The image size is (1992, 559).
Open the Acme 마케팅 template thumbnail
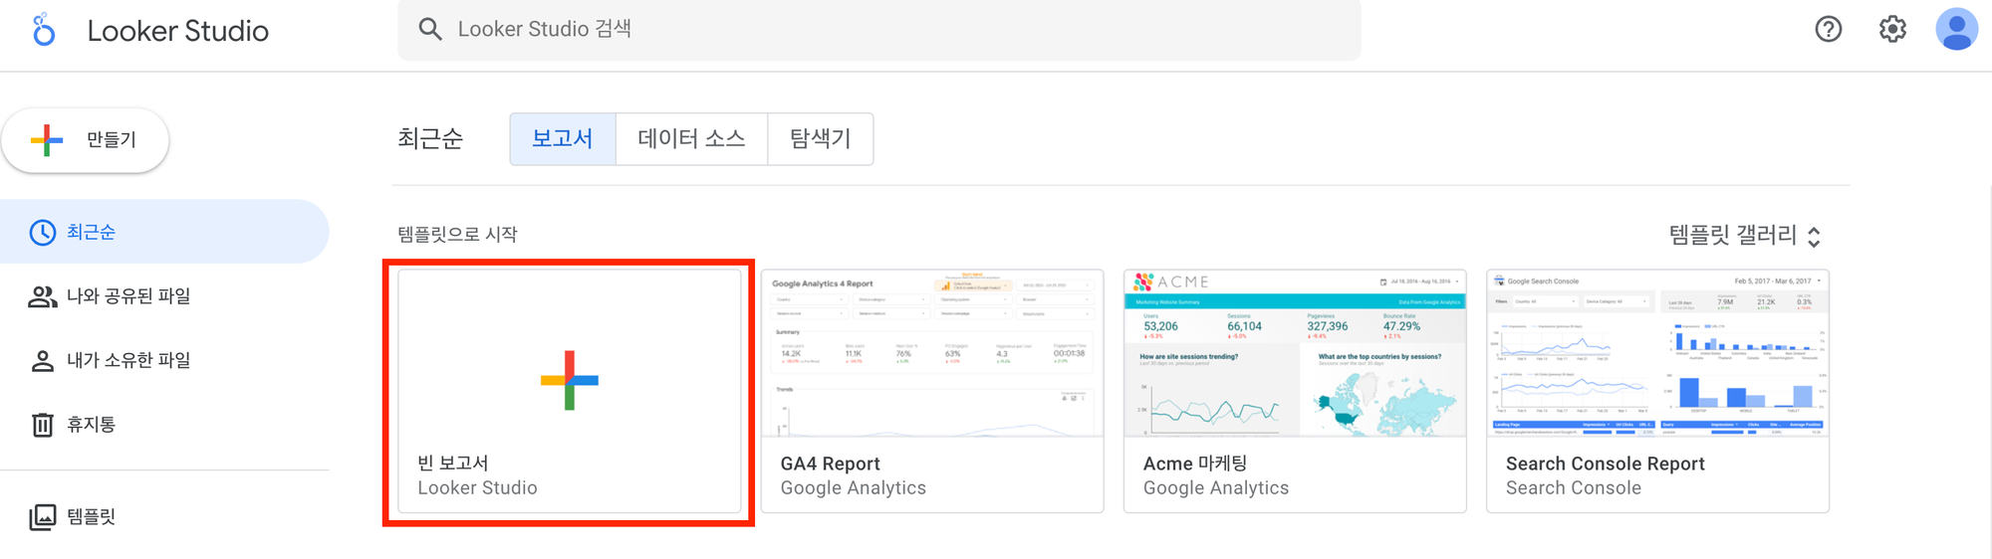(1295, 353)
